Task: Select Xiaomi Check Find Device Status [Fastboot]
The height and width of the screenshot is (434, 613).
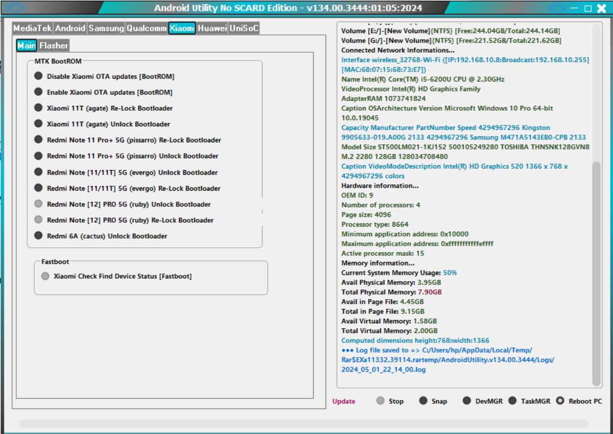Action: 116,276
